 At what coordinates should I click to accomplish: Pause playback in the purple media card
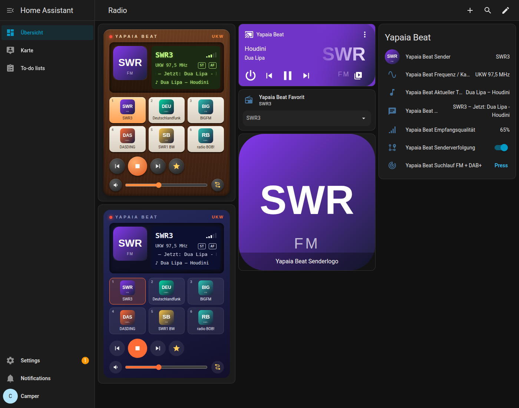(288, 76)
